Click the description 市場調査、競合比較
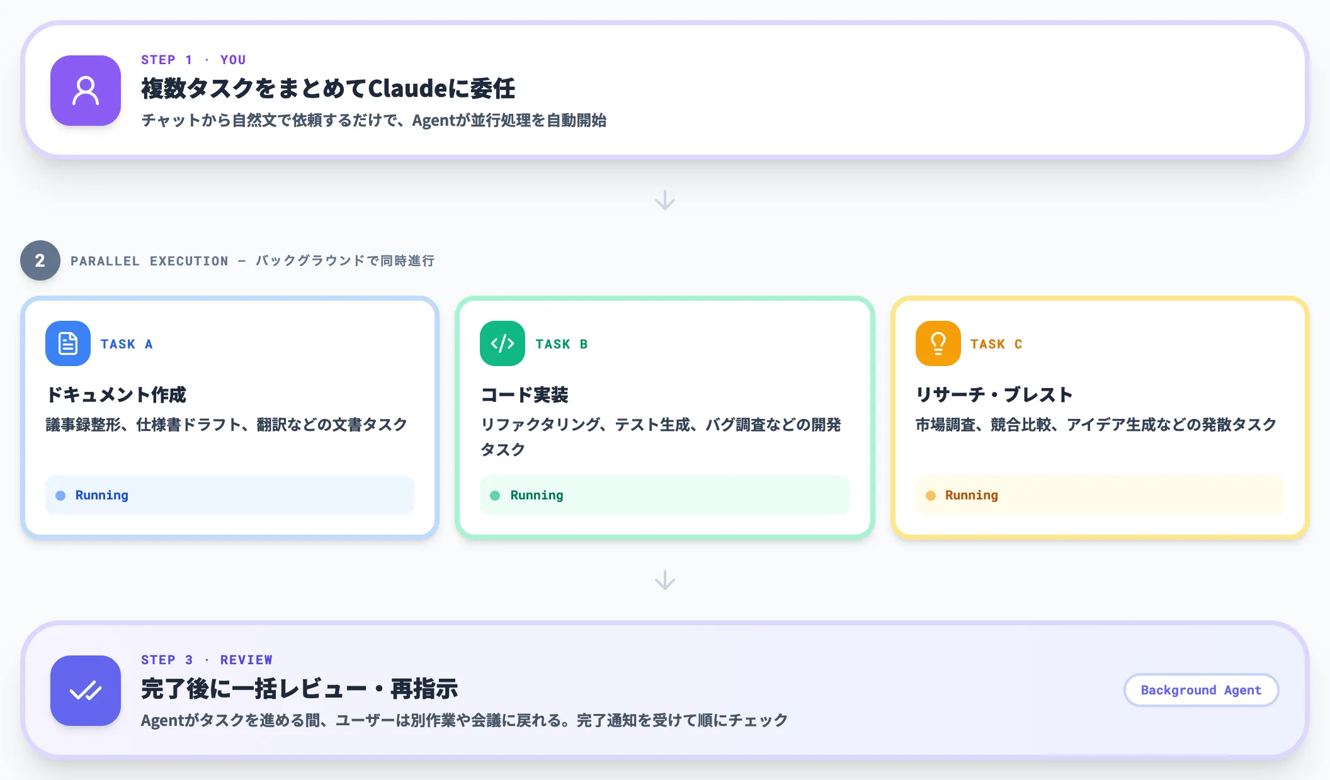This screenshot has height=780, width=1330. [x=1096, y=425]
